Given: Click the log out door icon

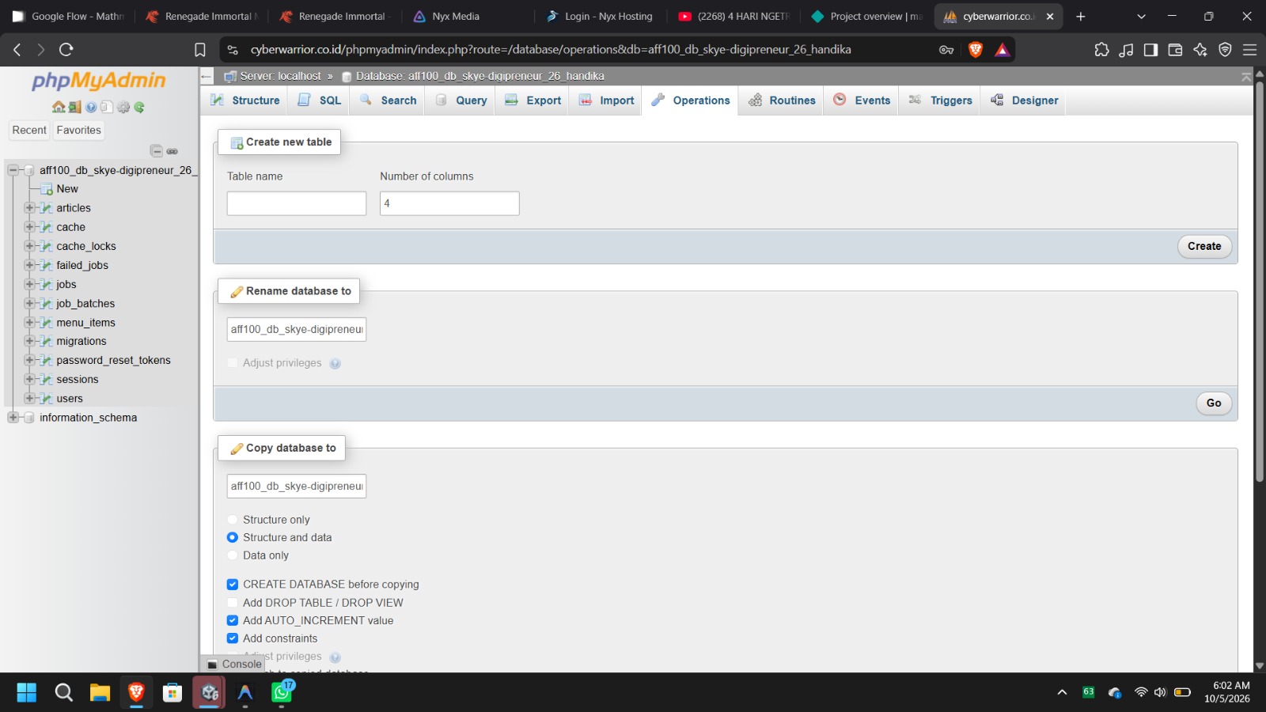Looking at the screenshot, I should 74,107.
